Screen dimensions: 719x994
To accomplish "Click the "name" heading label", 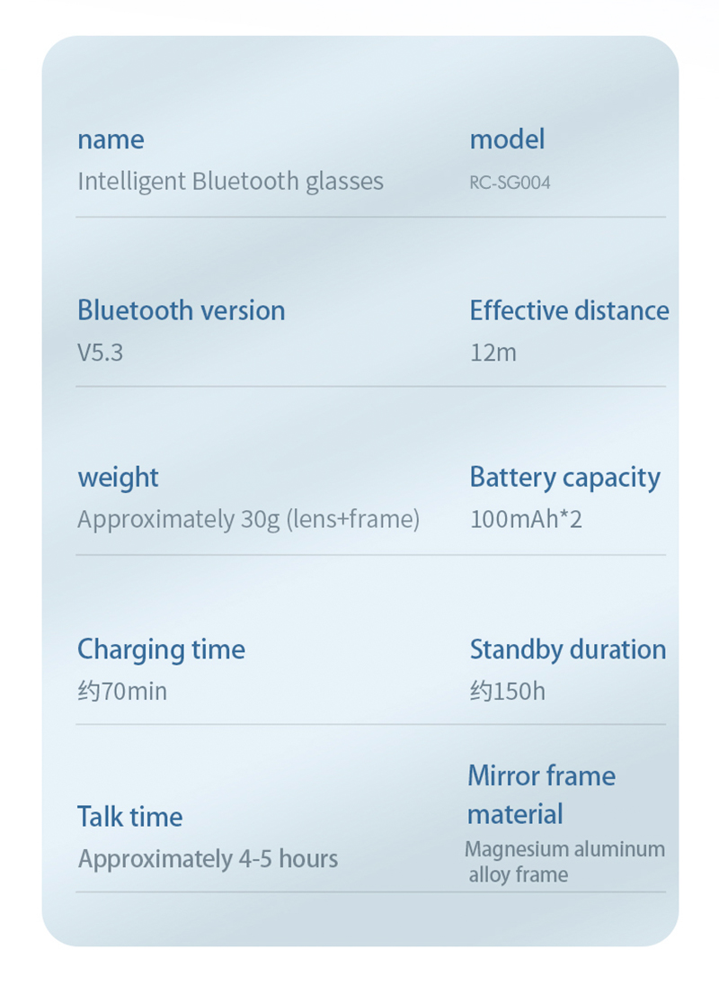I will pos(111,139).
